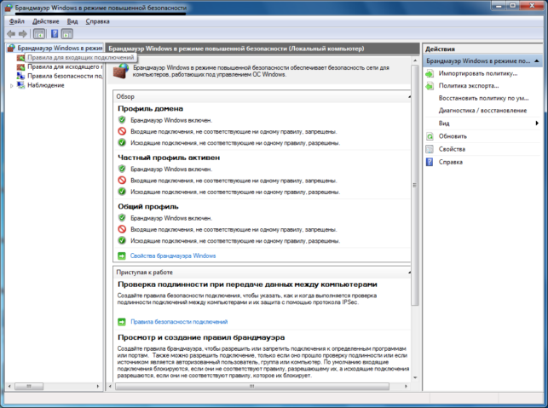Open the Действие menu

[46, 21]
